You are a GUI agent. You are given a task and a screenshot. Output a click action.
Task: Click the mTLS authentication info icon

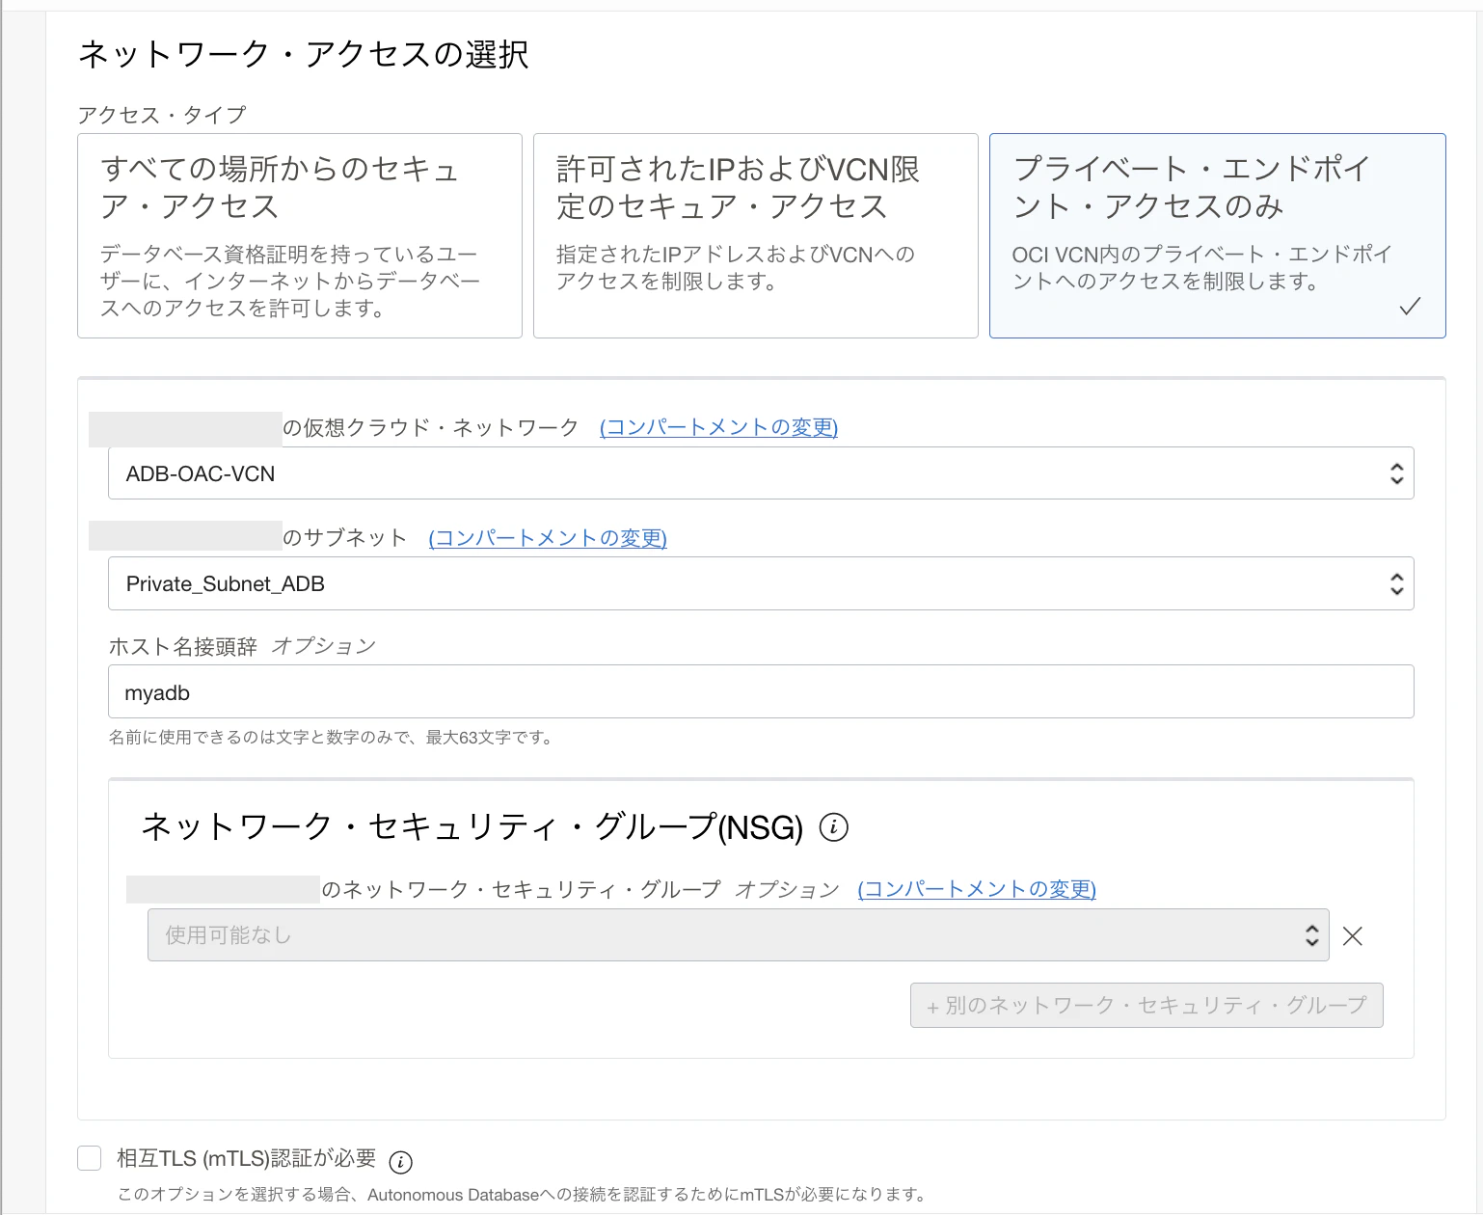click(400, 1162)
